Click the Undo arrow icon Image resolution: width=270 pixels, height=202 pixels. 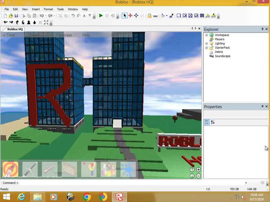click(x=42, y=16)
